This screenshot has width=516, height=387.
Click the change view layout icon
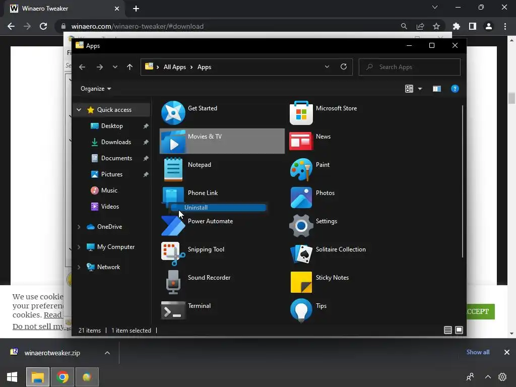click(x=409, y=89)
